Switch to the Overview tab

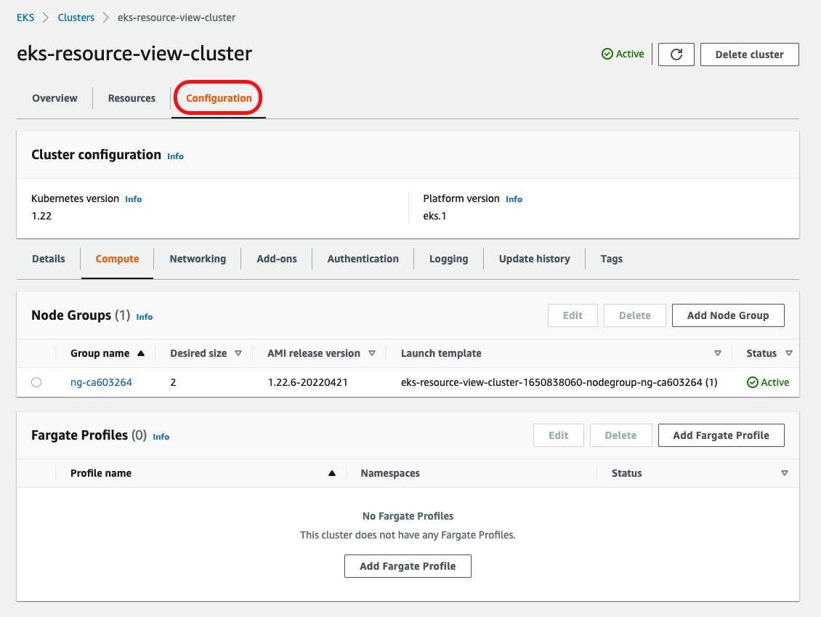[x=54, y=98]
